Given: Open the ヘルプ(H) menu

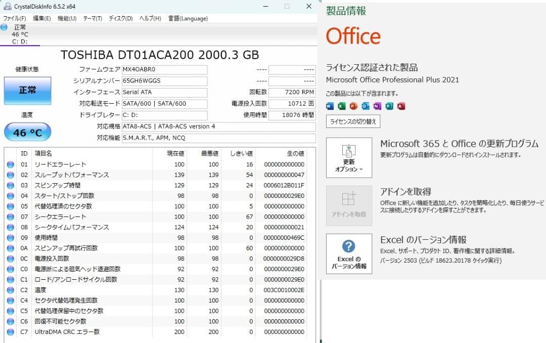Looking at the screenshot, I should tap(150, 18).
